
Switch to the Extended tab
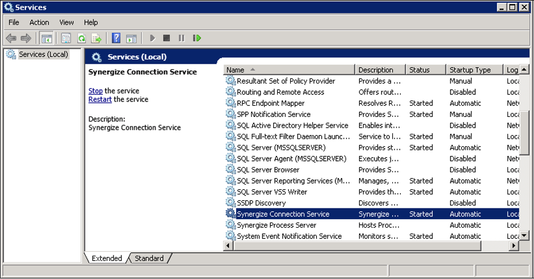tap(107, 258)
